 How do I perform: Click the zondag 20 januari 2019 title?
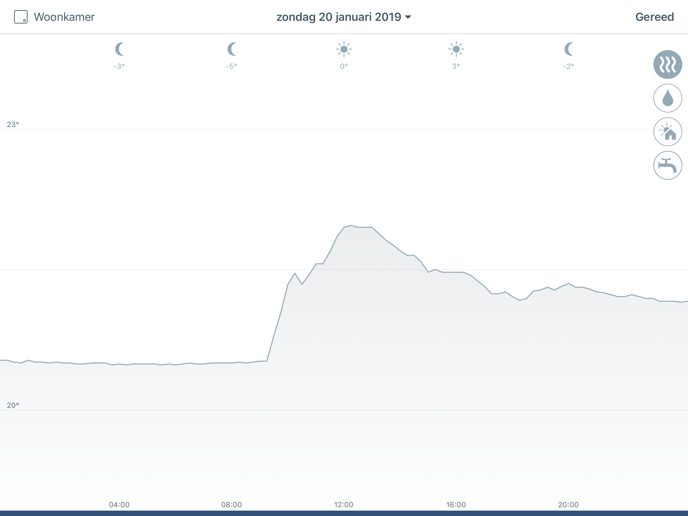tap(338, 17)
